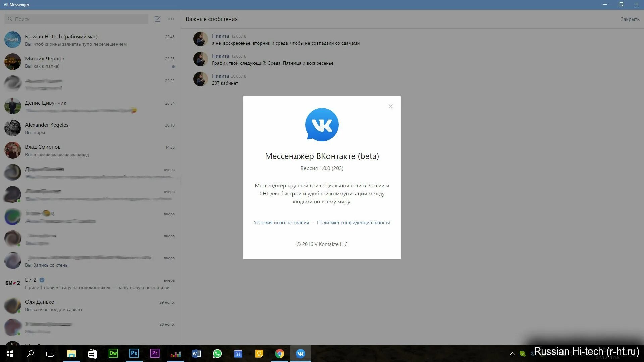The width and height of the screenshot is (644, 362).
Task: Click the search magnifier icon
Action: [10, 19]
